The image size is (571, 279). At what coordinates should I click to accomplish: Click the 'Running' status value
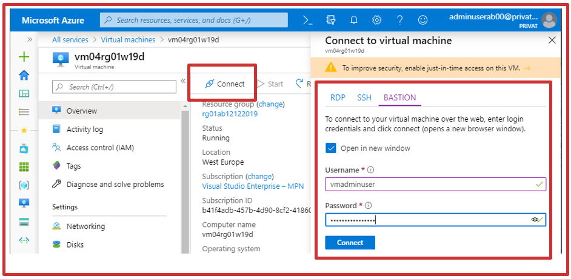tap(216, 138)
